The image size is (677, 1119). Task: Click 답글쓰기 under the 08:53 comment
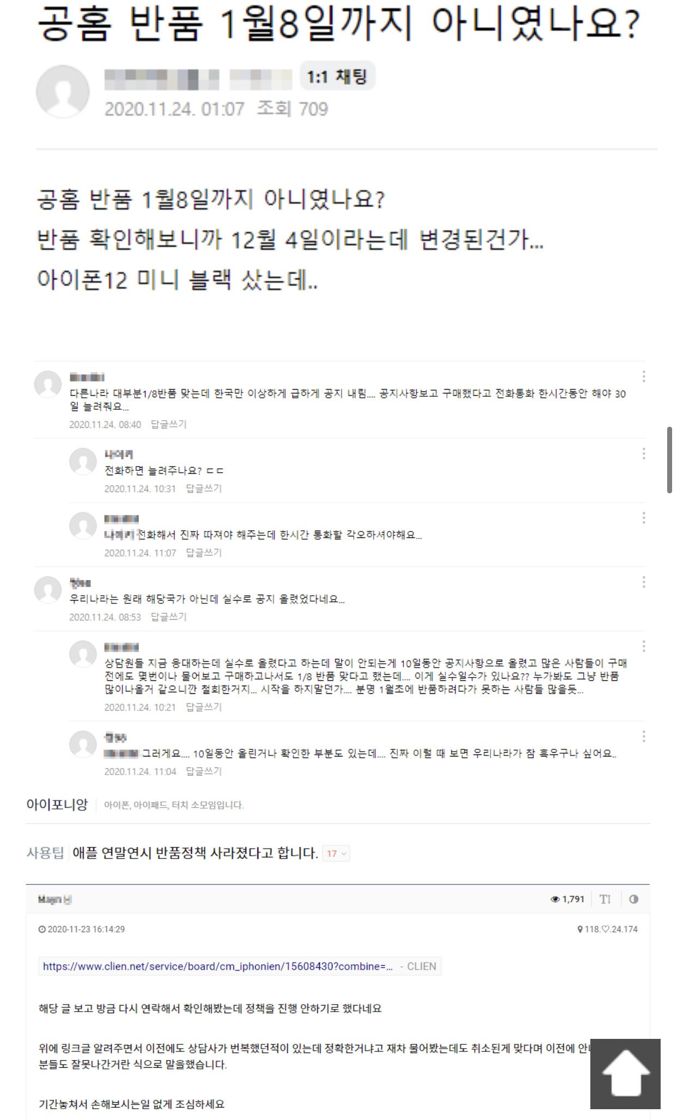tap(169, 618)
